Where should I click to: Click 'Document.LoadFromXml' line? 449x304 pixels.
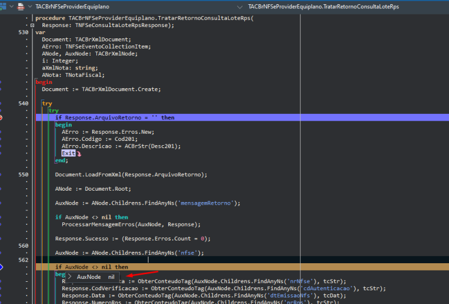tap(131, 174)
